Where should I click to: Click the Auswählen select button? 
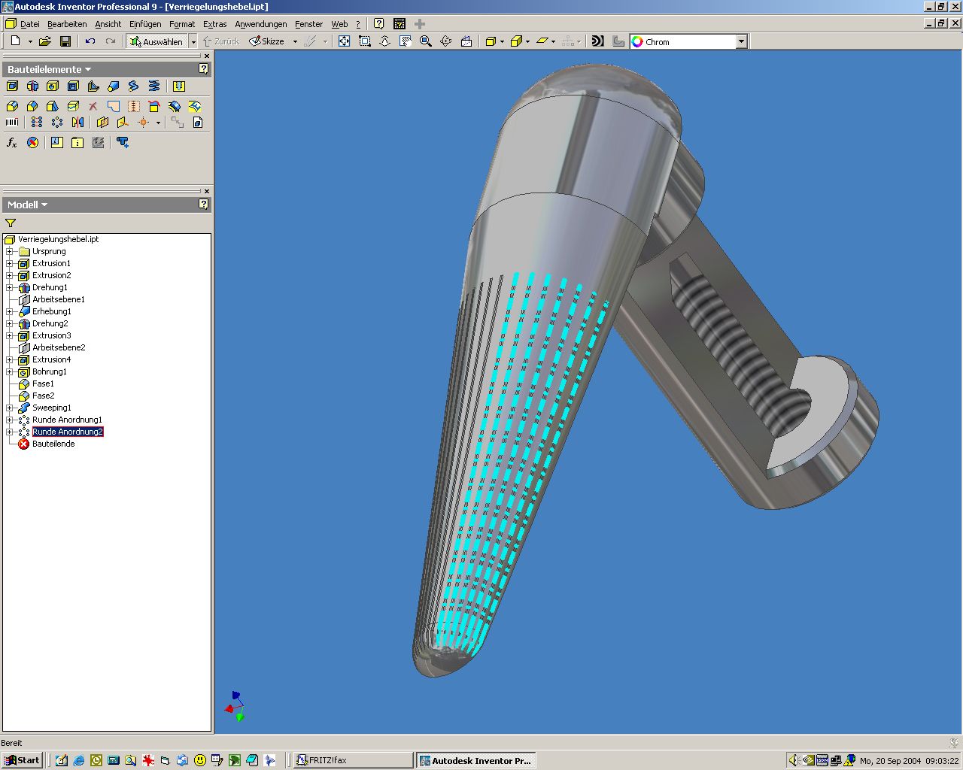156,41
